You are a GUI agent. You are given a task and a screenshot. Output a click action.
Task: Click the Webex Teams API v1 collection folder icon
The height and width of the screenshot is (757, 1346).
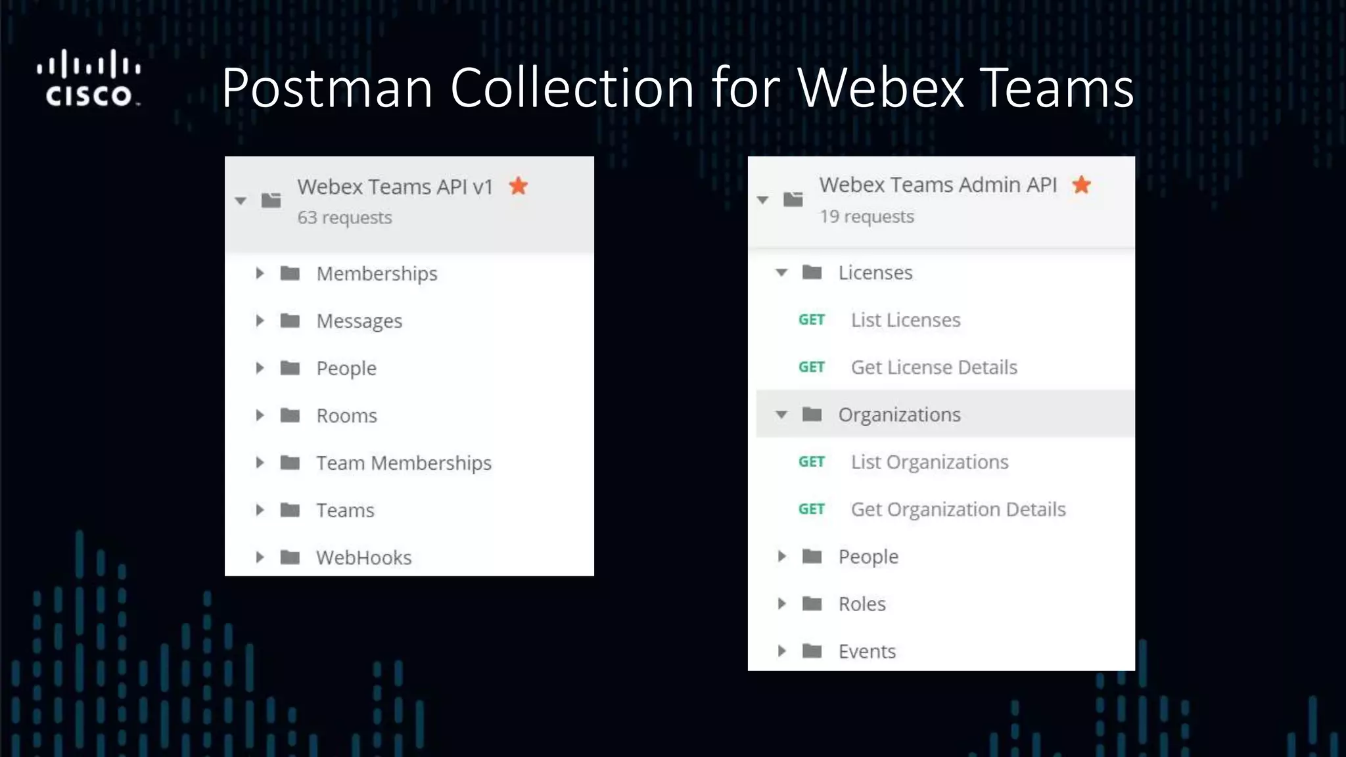(x=271, y=200)
